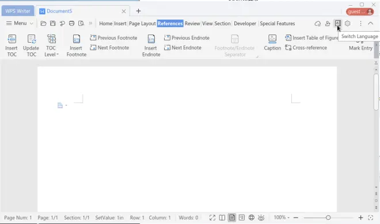The width and height of the screenshot is (380, 224).
Task: Click the zoom slider handle
Action: click(328, 218)
